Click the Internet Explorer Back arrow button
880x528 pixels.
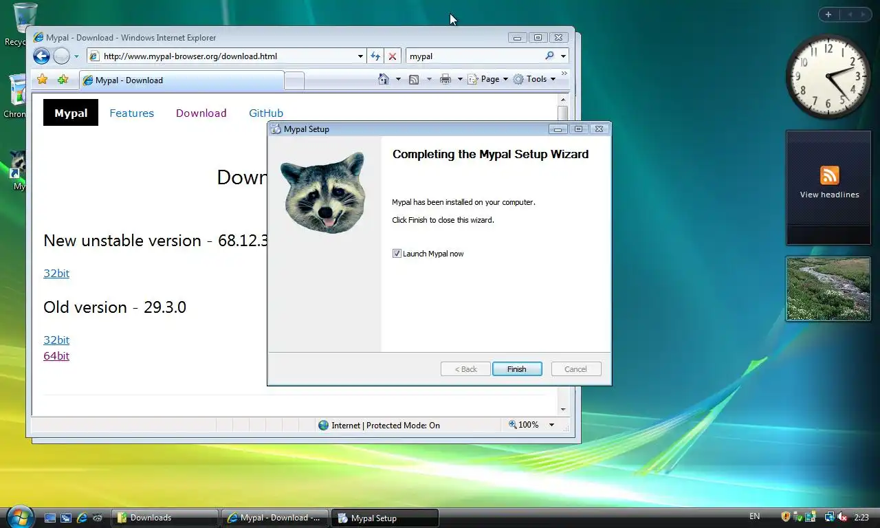41,56
